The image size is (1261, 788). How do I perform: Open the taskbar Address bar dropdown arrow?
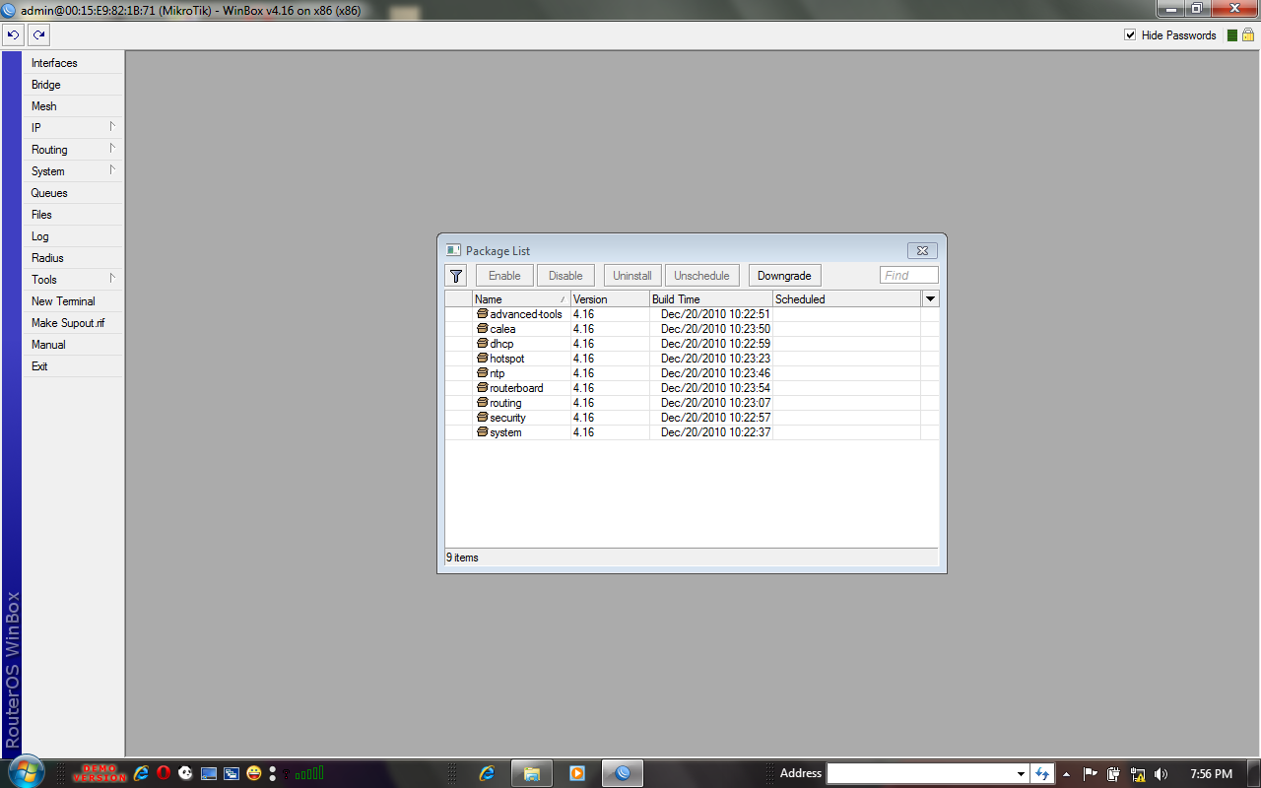tap(1021, 773)
